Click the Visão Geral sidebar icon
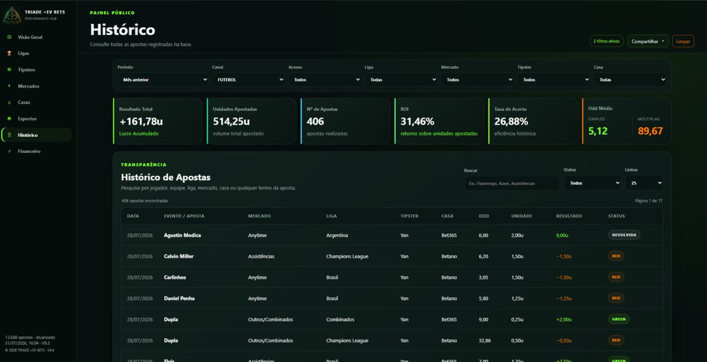This screenshot has width=707, height=362. tap(9, 37)
